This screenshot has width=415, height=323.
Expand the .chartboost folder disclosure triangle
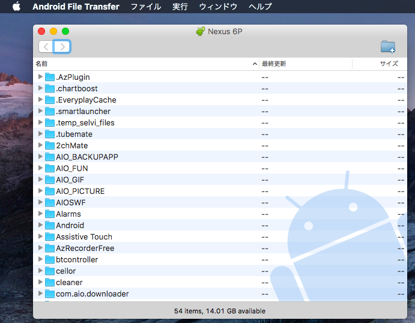[x=40, y=88]
